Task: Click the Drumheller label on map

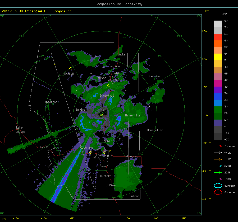Action: (155, 130)
